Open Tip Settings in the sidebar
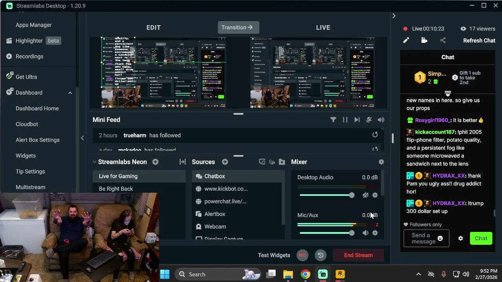502x282 pixels. (30, 172)
